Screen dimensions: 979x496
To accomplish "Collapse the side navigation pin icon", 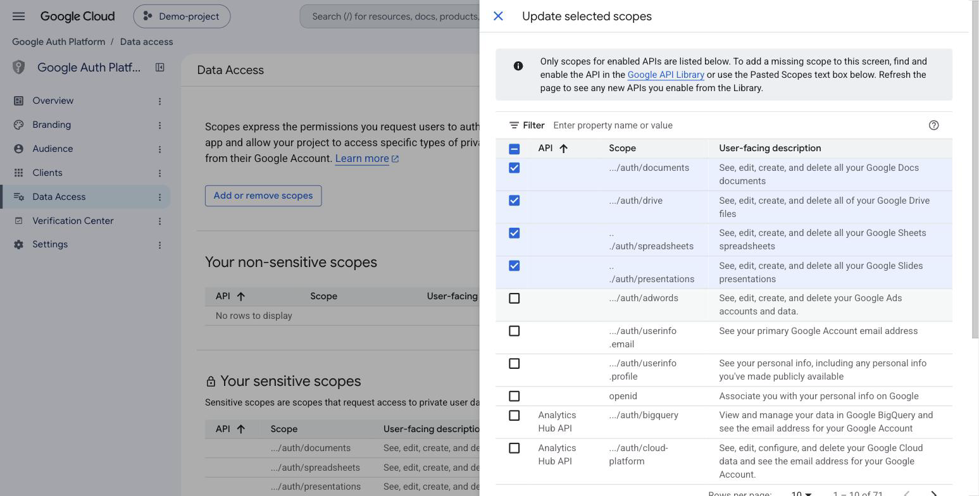I will click(x=160, y=67).
